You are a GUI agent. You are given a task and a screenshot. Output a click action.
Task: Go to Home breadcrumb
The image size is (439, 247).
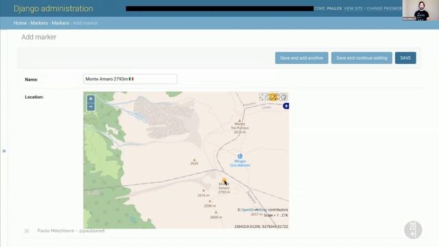point(20,23)
